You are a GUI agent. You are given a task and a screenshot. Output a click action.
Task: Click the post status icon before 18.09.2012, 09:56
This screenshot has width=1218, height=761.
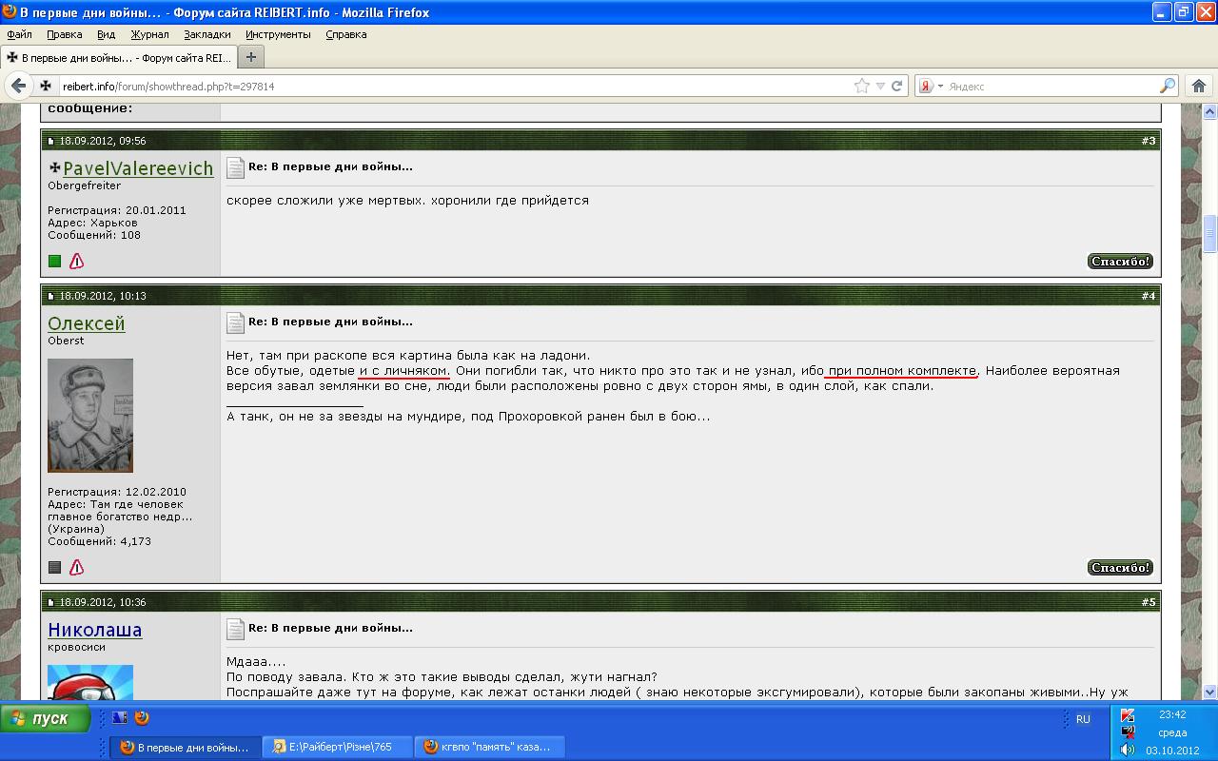point(51,141)
